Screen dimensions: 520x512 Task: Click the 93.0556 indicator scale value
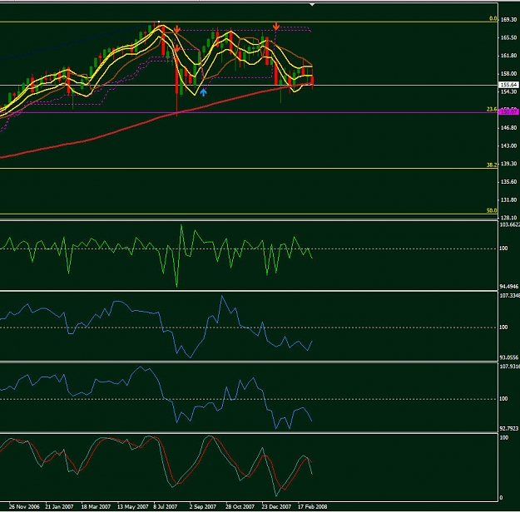(509, 357)
